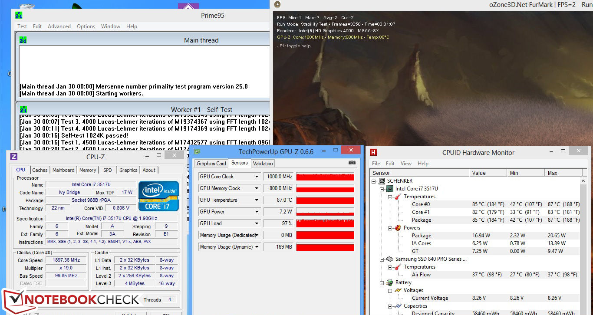The height and width of the screenshot is (315, 593).
Task: Open the GPU Temperature sensor dropdown
Action: tap(257, 200)
